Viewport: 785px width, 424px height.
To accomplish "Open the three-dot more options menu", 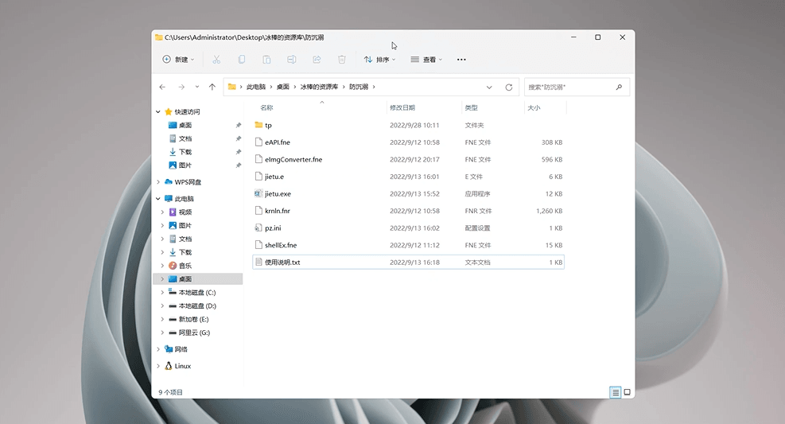I will [x=461, y=60].
